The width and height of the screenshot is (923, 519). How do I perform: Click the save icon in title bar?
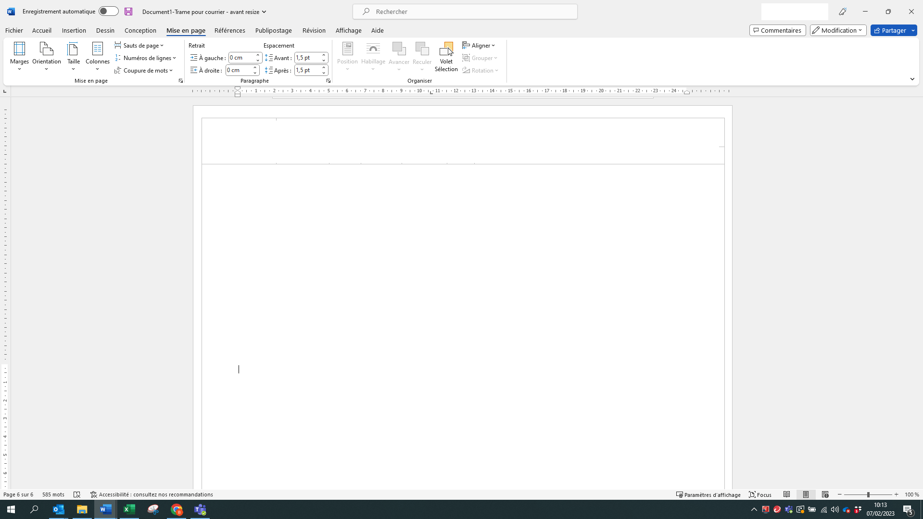click(x=128, y=12)
